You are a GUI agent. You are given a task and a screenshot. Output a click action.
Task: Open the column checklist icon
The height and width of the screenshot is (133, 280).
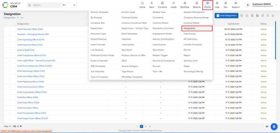pos(268,16)
